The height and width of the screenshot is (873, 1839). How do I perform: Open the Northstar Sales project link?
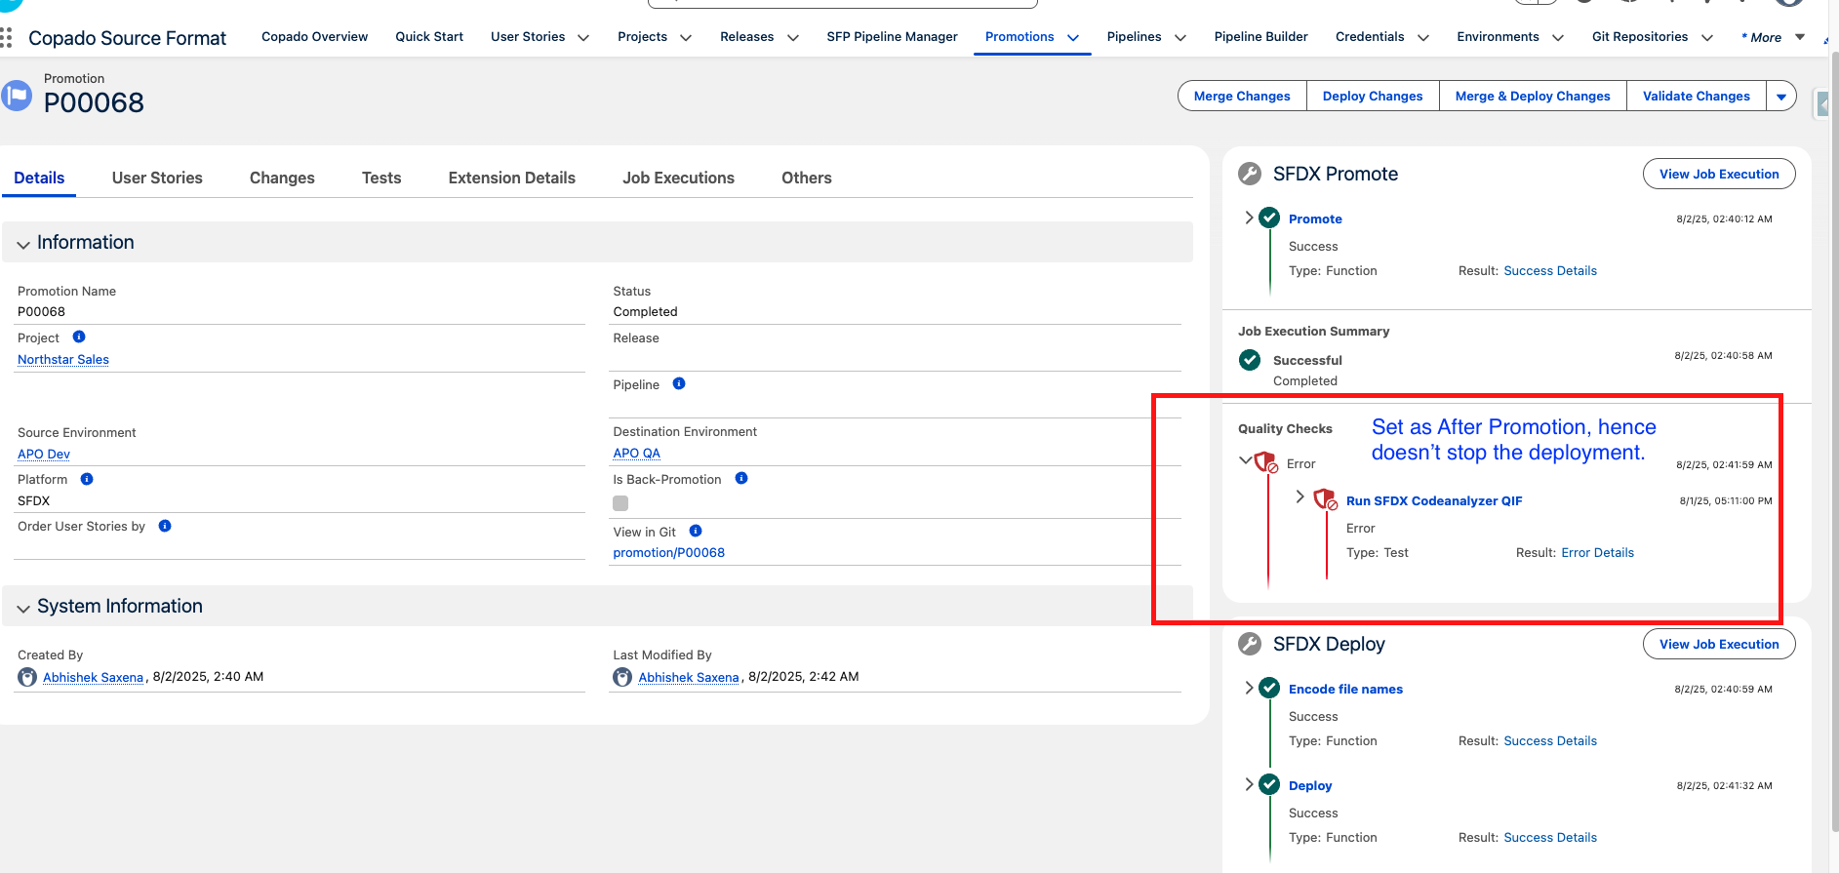63,360
